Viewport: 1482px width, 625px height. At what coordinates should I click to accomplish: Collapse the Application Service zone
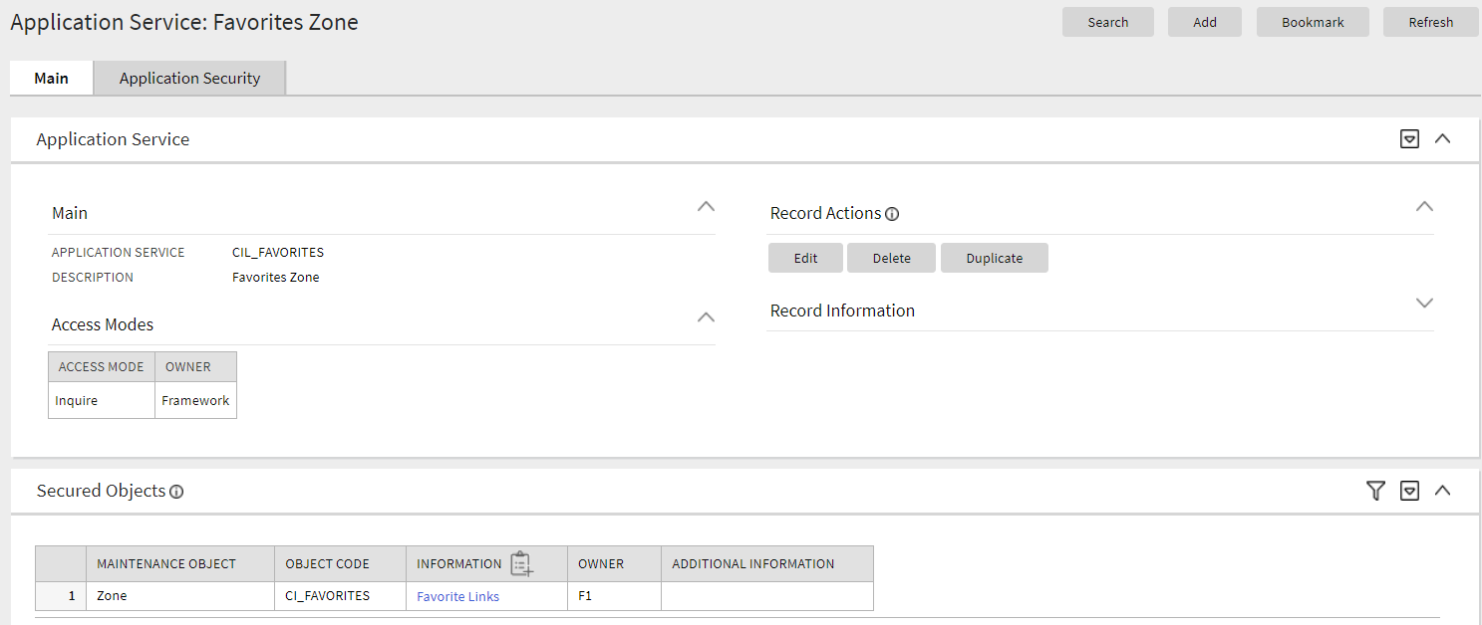click(x=1443, y=138)
